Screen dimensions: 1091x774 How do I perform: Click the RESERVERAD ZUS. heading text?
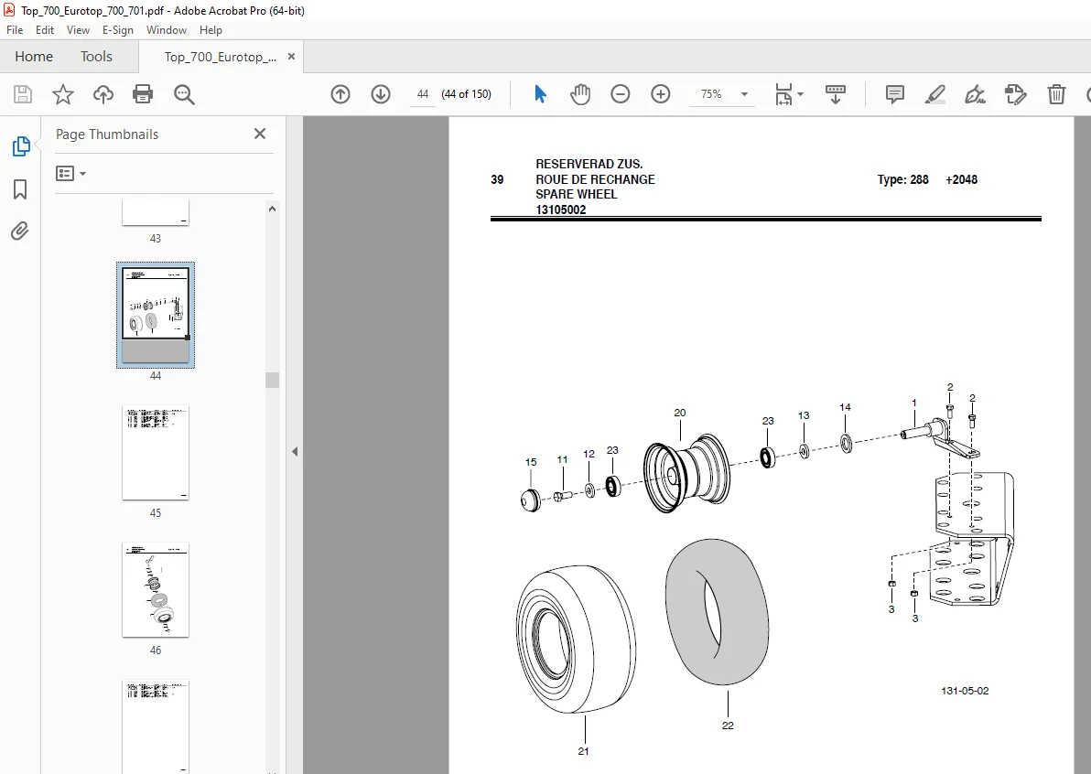pos(589,164)
